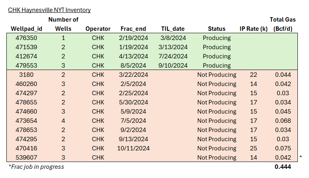Click the CHK Haynesville NYT Inventory title

[50, 10]
